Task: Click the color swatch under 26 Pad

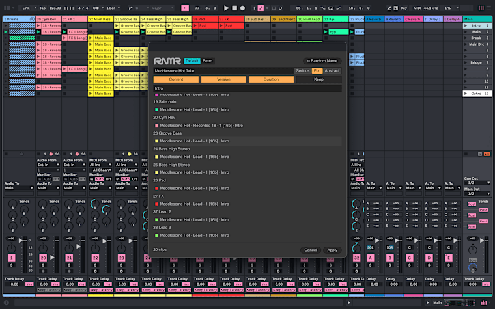Action: pos(156,188)
